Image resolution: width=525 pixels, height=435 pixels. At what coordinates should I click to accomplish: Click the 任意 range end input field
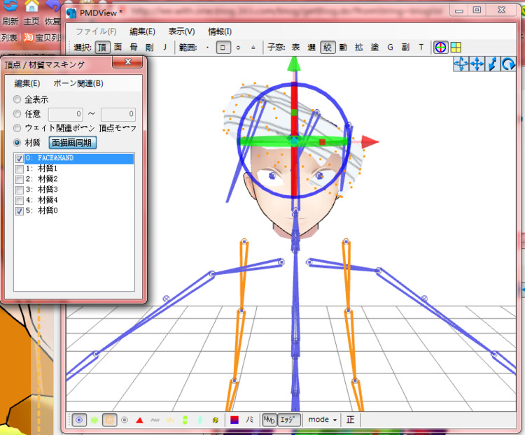click(118, 114)
